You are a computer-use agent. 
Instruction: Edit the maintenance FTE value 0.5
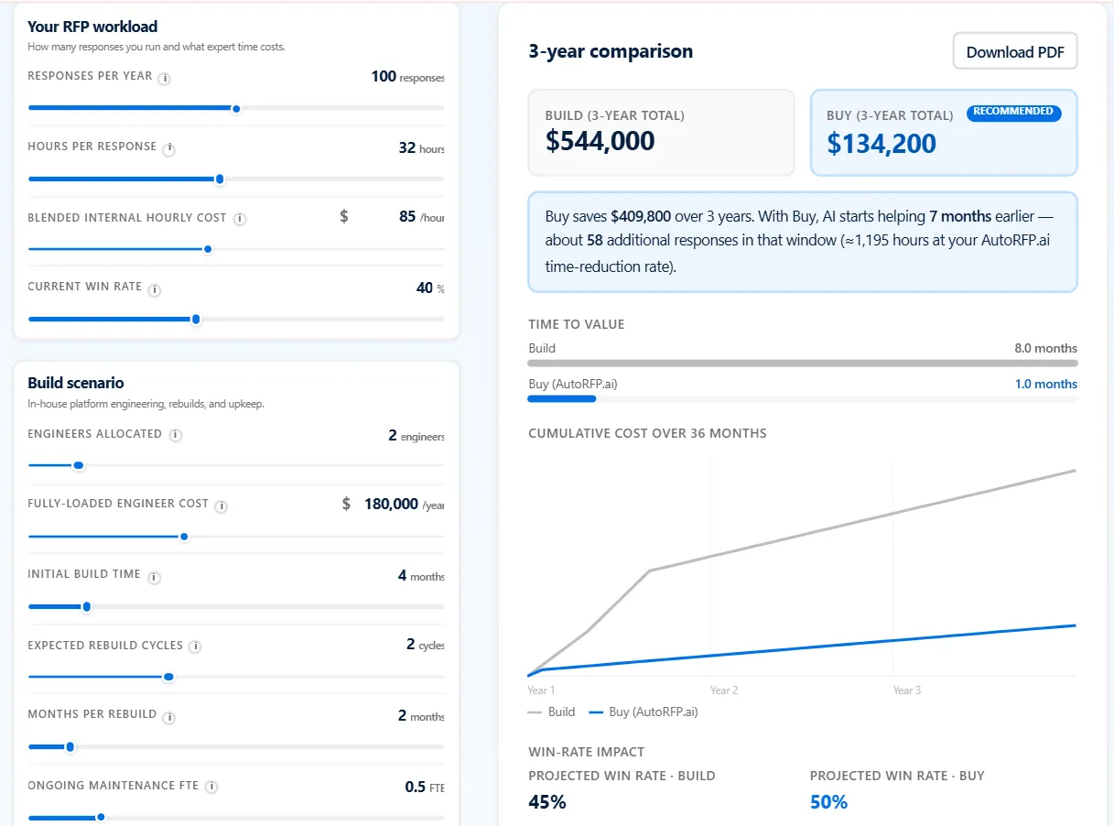[415, 787]
